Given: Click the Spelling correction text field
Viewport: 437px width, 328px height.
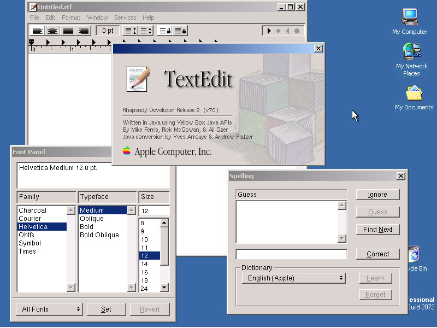Looking at the screenshot, I should point(291,254).
